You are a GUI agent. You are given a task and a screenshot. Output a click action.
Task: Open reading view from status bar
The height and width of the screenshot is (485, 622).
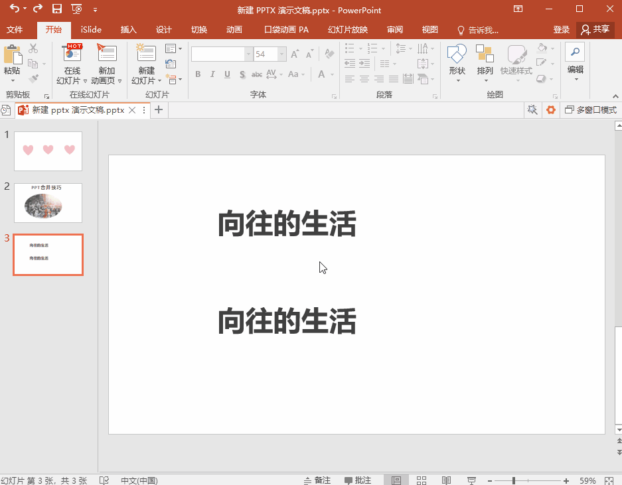click(446, 480)
